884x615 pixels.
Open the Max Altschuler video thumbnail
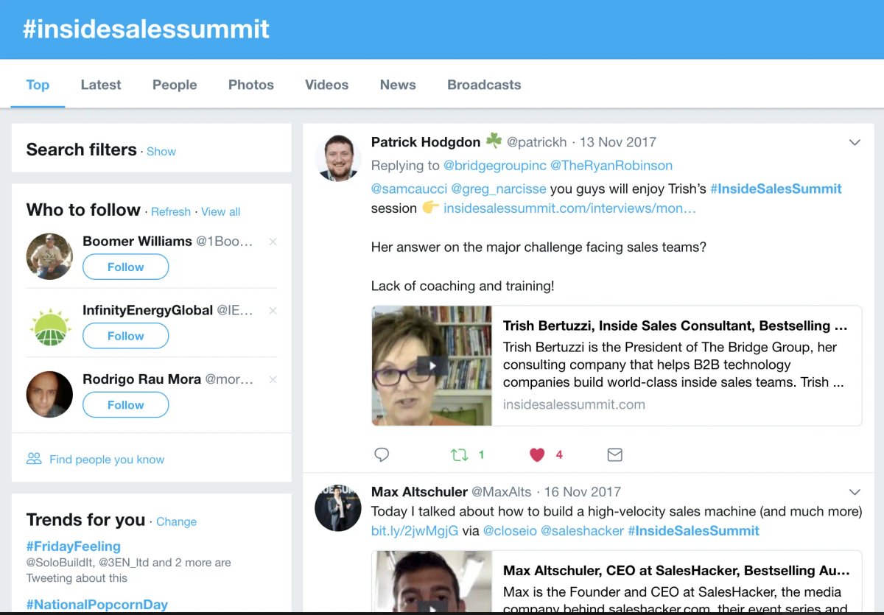432,583
